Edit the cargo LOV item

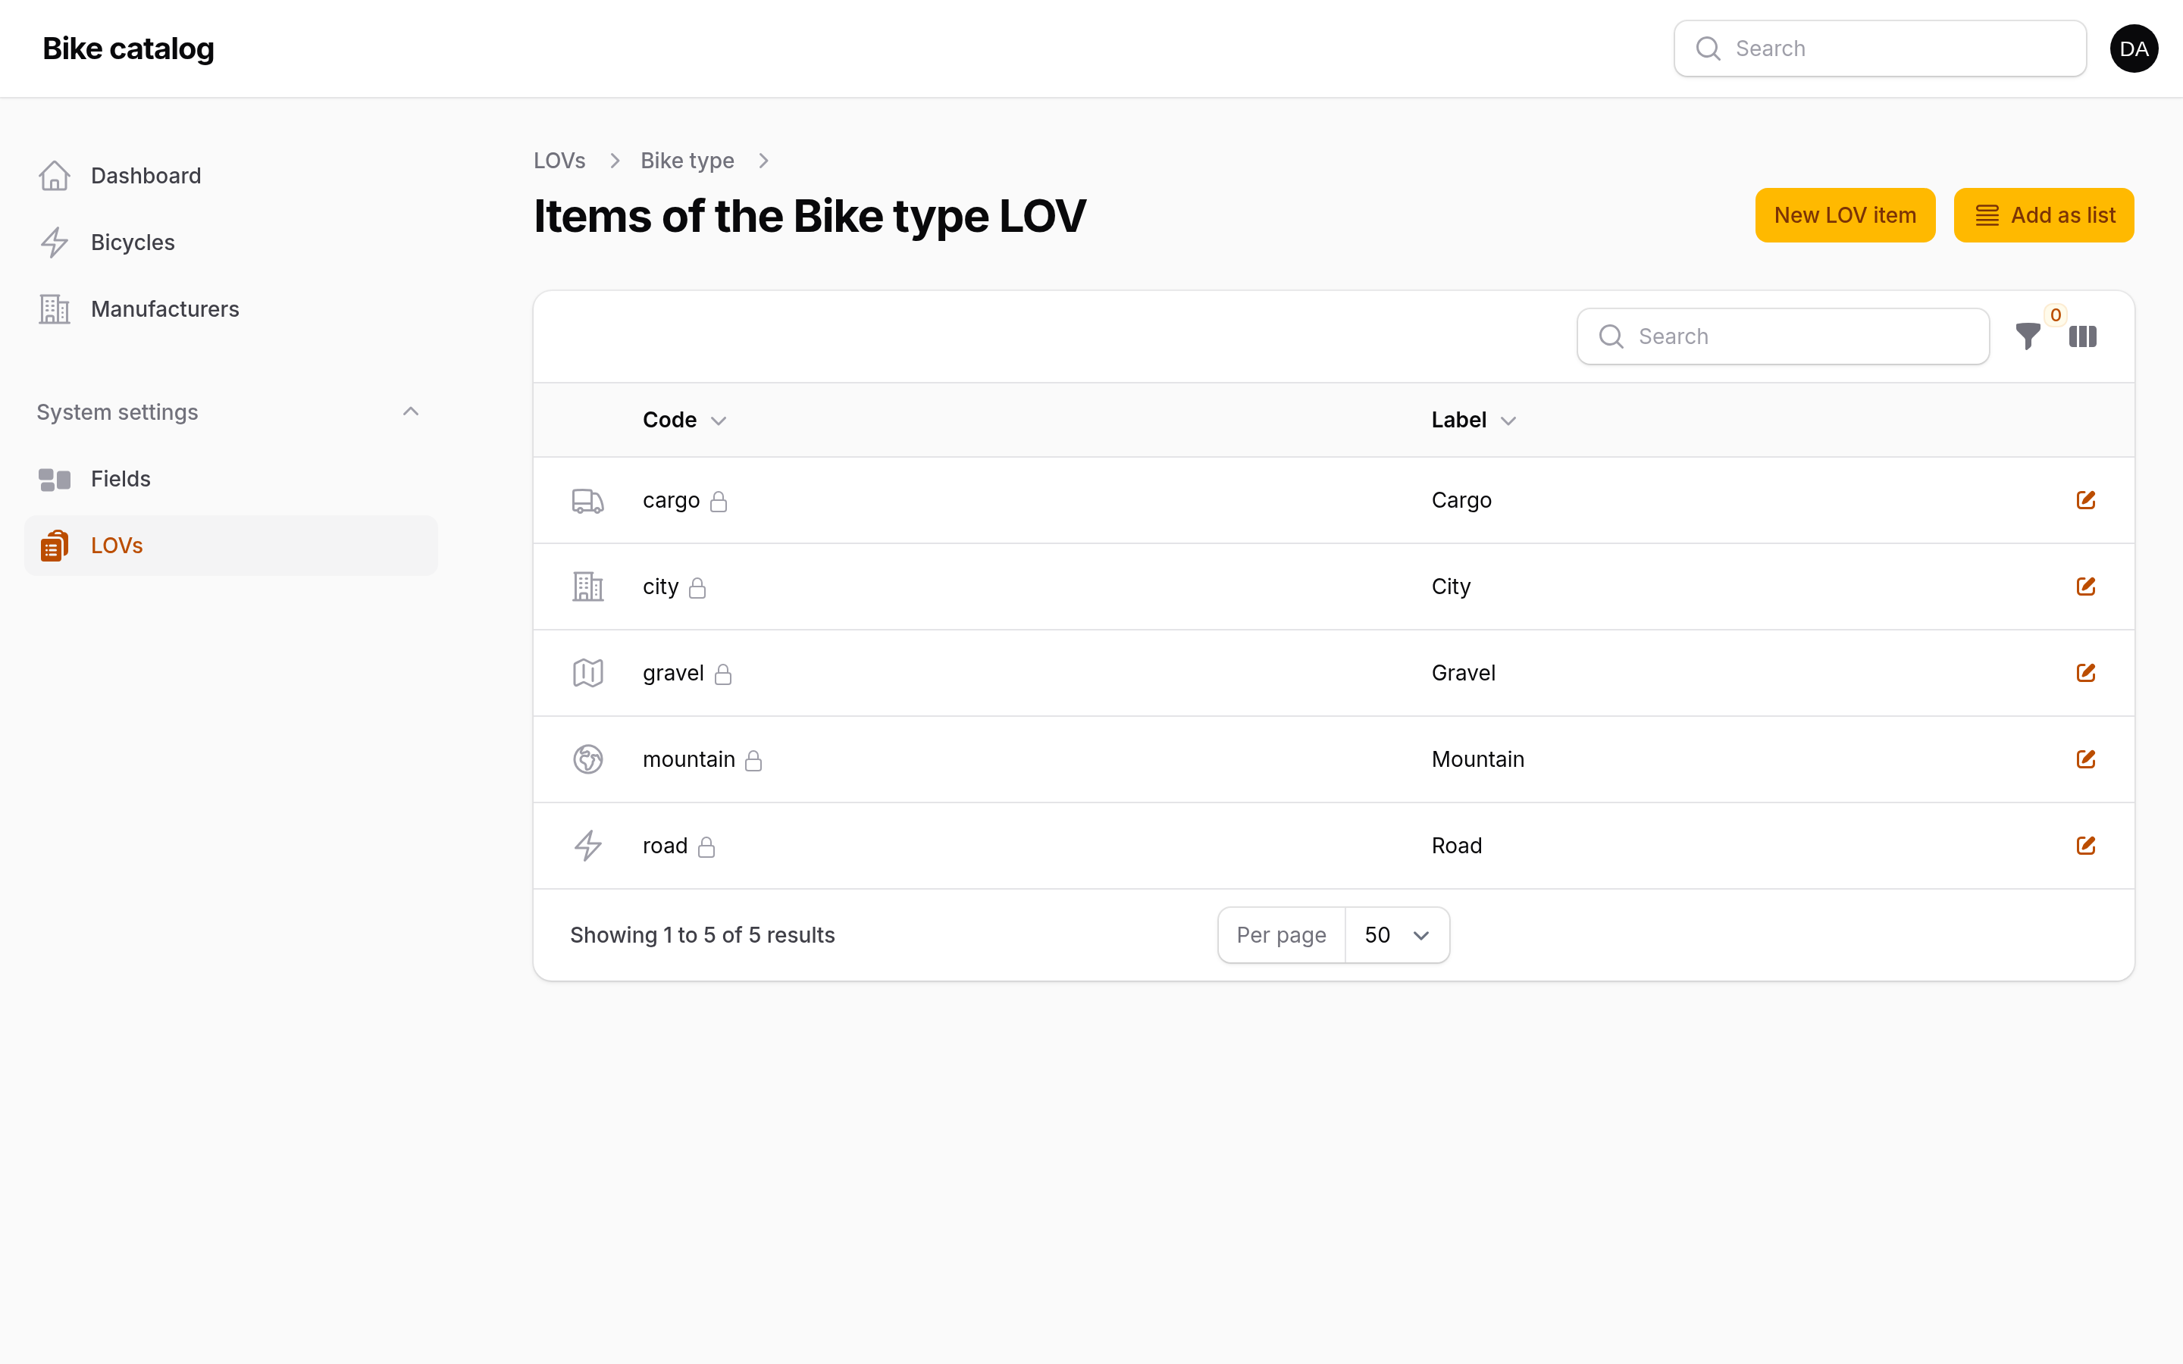2085,500
